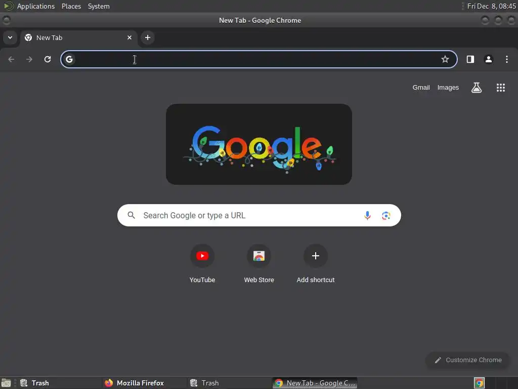Click the browser forward arrow

[x=29, y=59]
